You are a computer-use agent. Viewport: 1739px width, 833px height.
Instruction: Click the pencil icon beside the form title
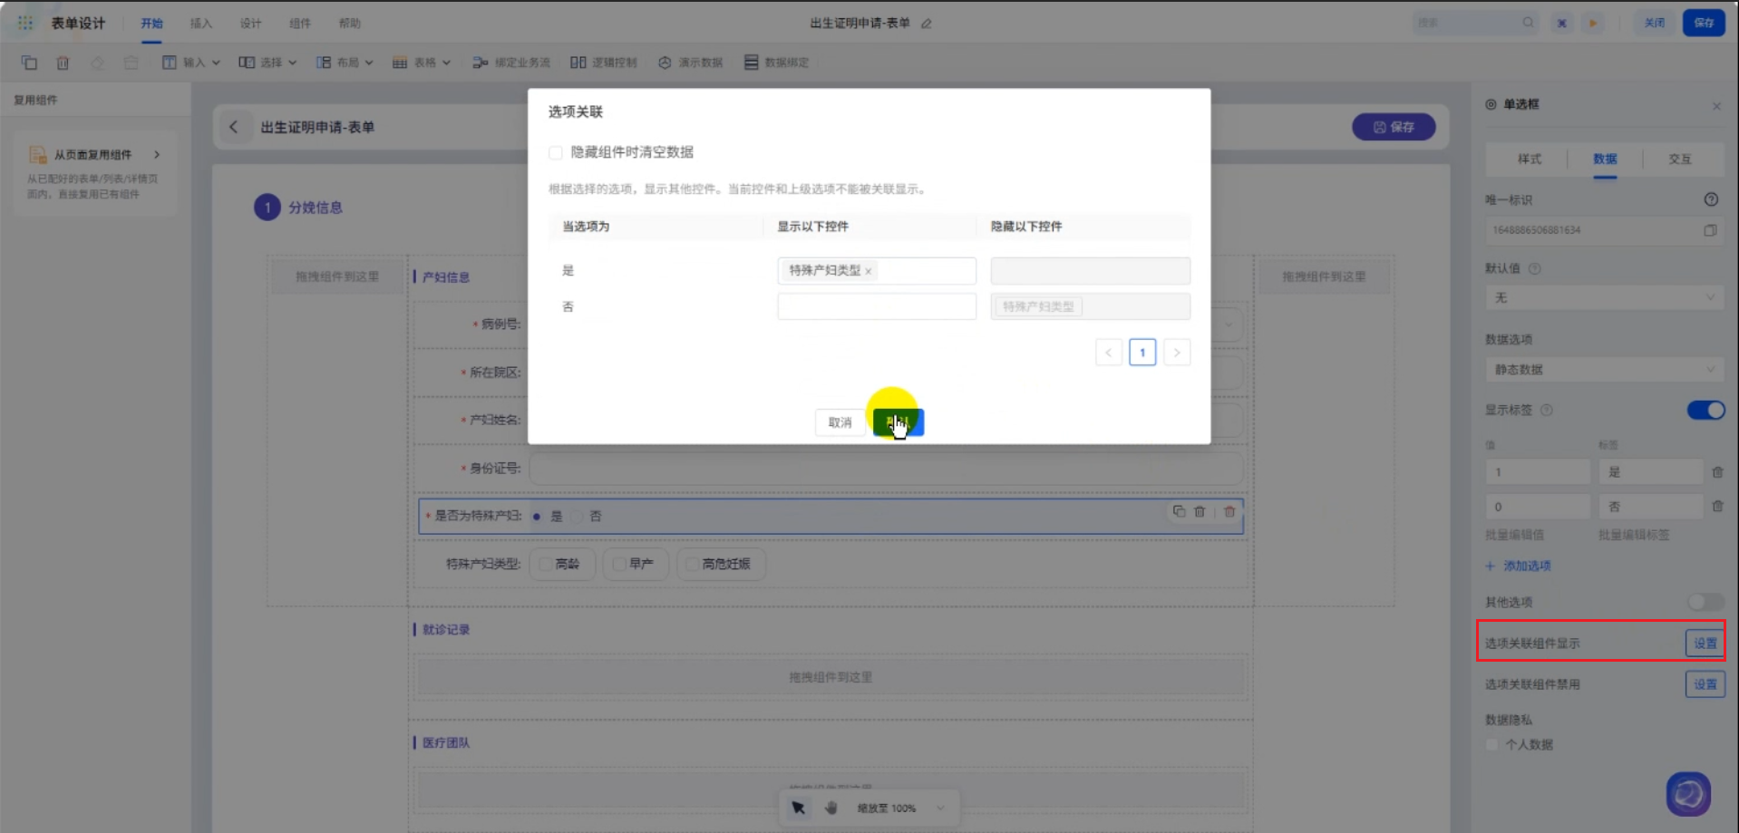click(926, 24)
